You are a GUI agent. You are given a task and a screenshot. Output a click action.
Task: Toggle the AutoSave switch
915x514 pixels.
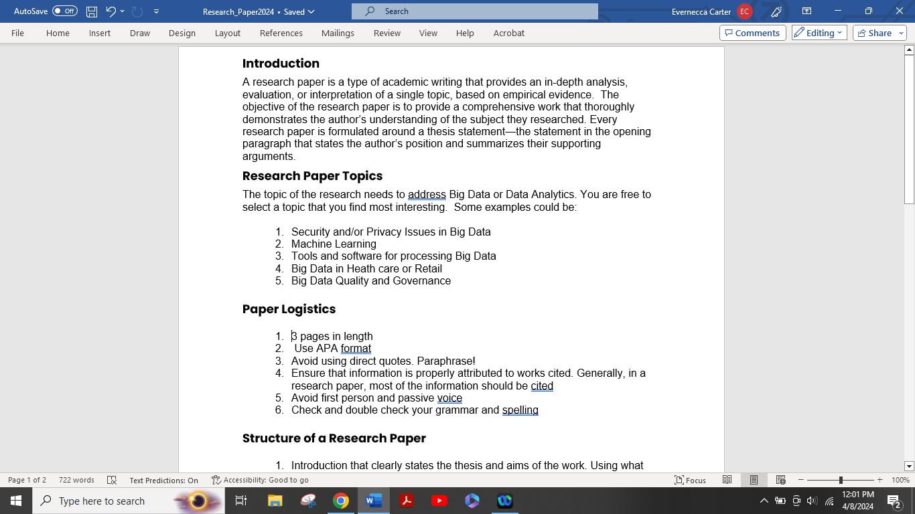pyautogui.click(x=65, y=11)
